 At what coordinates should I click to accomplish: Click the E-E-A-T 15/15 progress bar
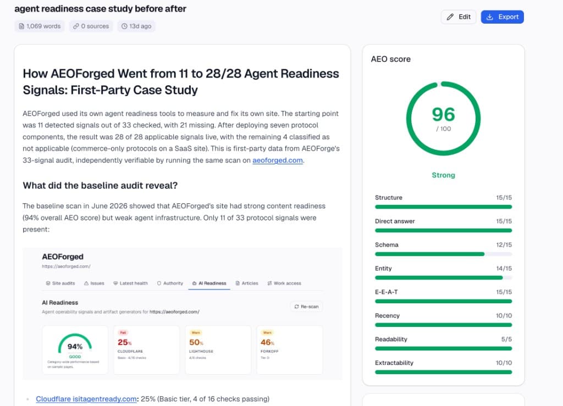point(444,302)
